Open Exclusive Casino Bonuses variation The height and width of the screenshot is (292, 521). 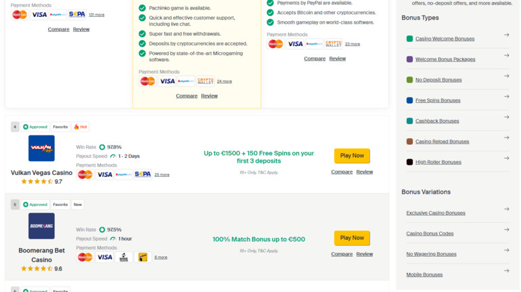(x=436, y=213)
